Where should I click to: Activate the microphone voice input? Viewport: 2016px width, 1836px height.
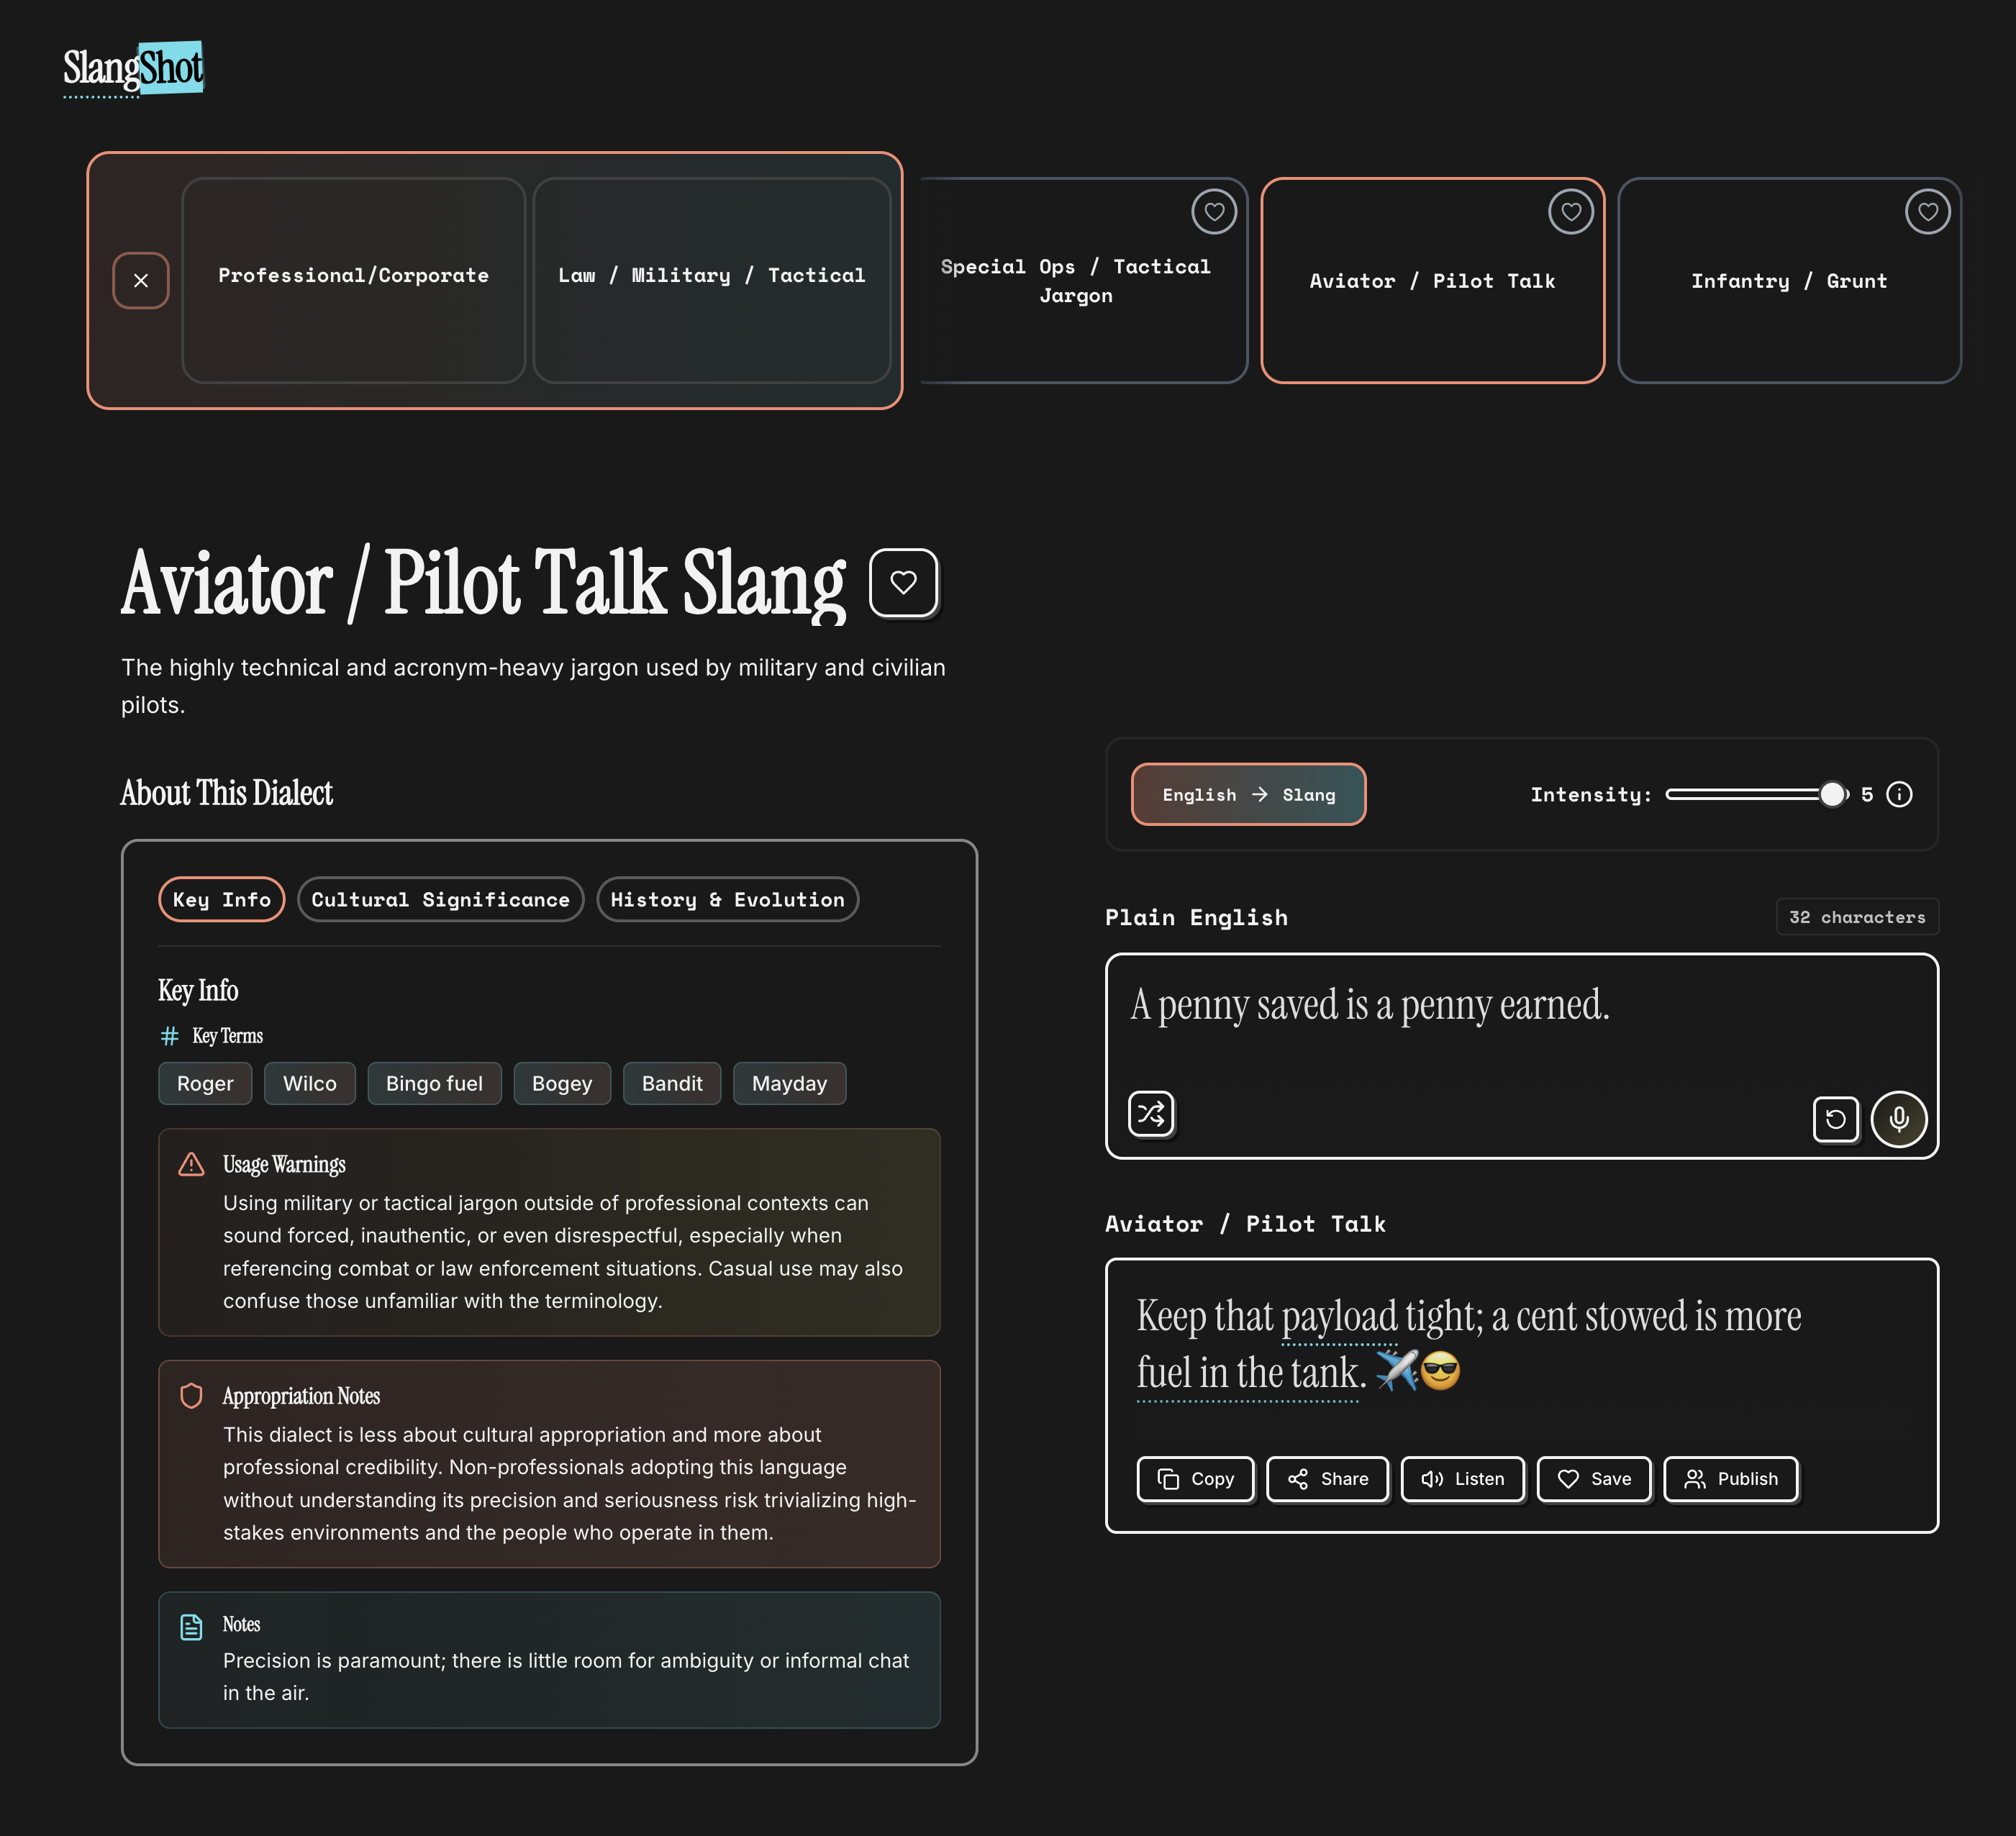click(1898, 1119)
